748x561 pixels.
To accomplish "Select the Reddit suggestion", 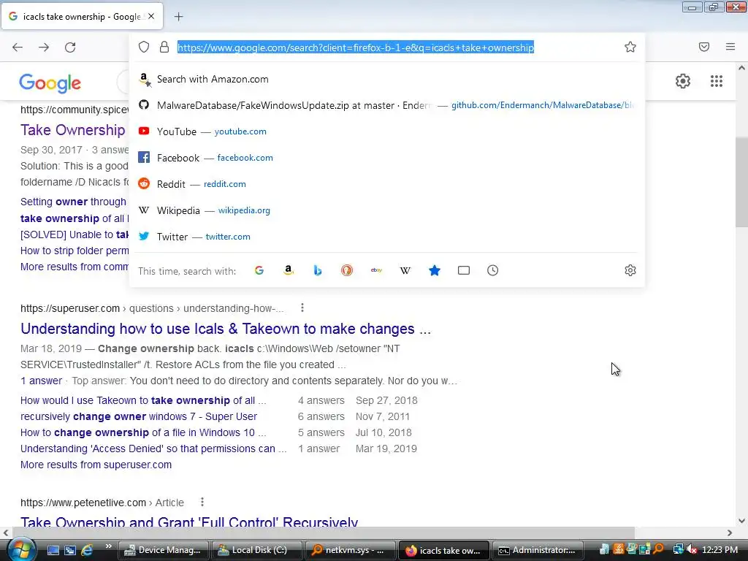I will [x=387, y=183].
